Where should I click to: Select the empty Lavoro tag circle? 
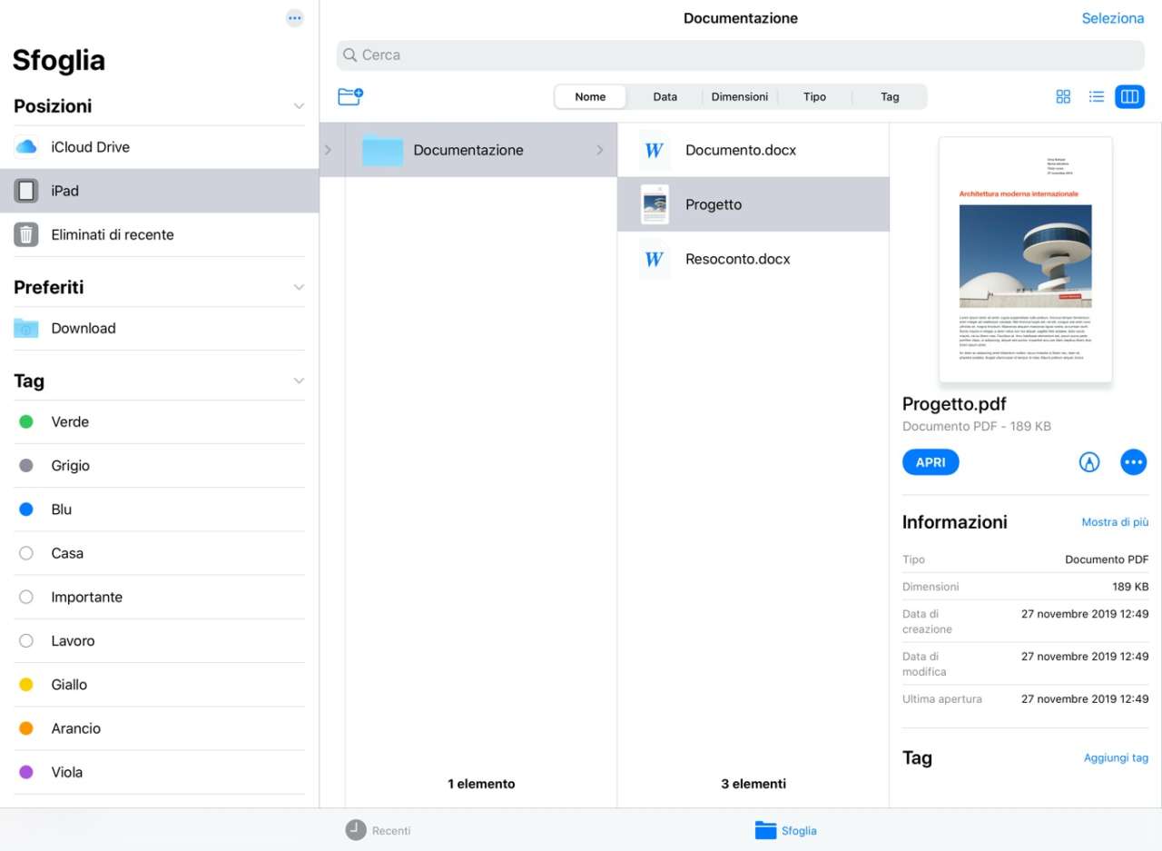pos(26,640)
